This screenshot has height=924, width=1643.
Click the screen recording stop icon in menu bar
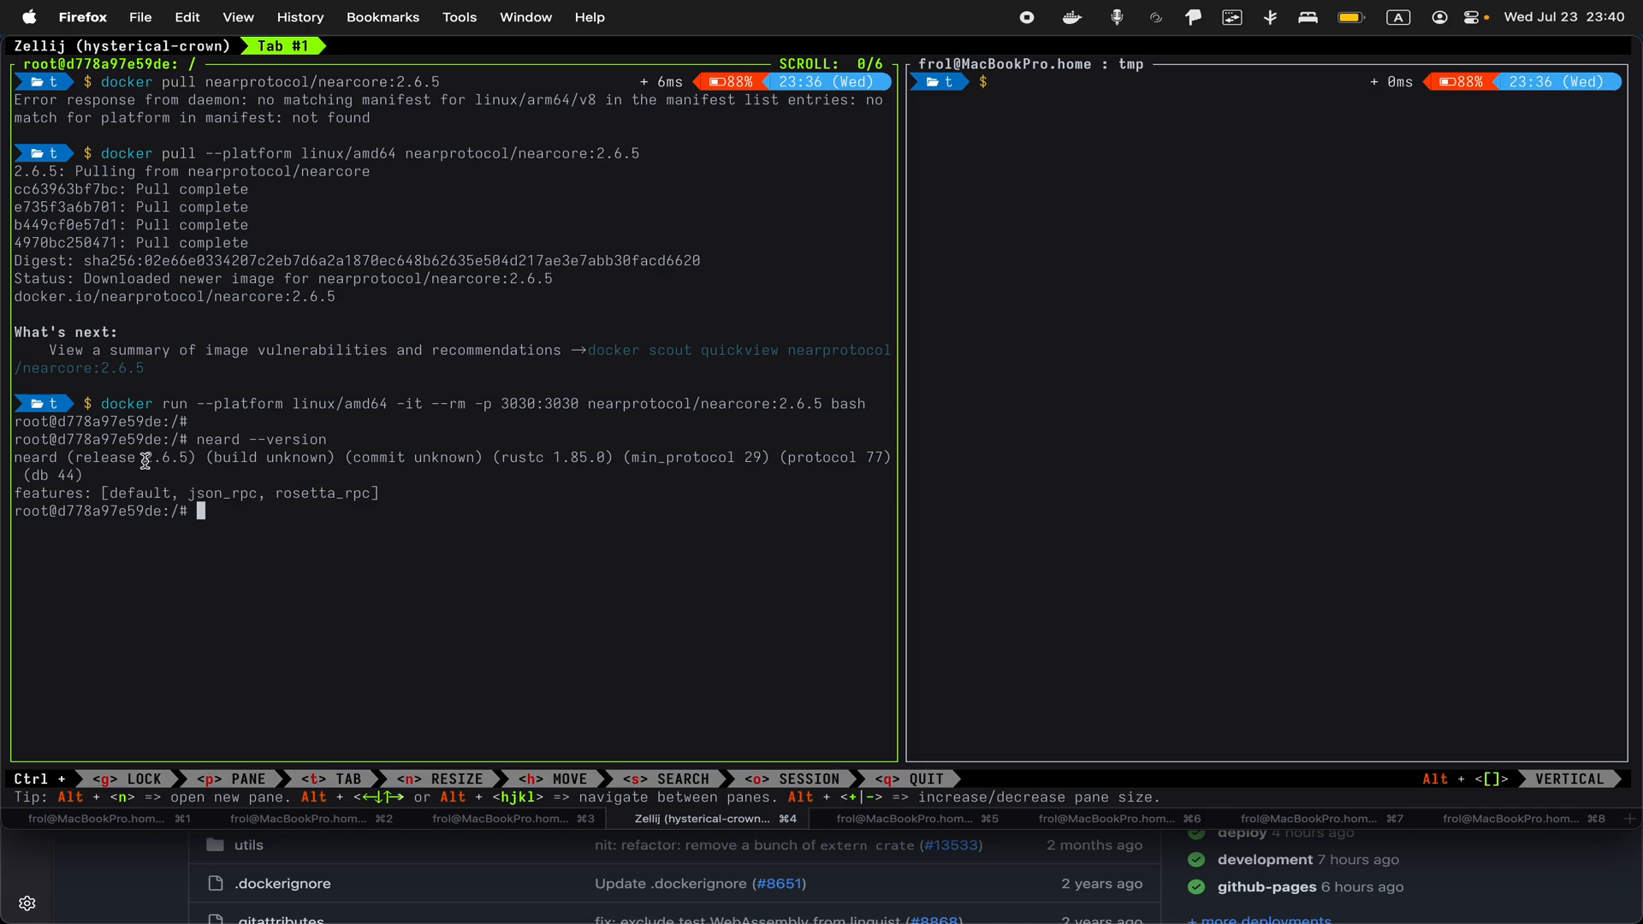click(x=1026, y=17)
